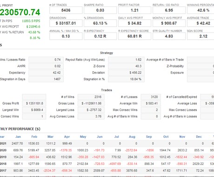Click the # of Wins field 2316
Screen dimensions: 214x177
coord(91,97)
